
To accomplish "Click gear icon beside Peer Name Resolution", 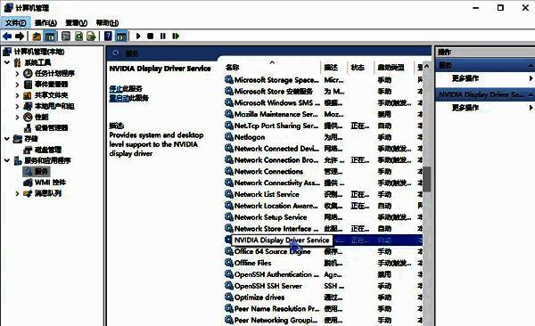I will 228,308.
